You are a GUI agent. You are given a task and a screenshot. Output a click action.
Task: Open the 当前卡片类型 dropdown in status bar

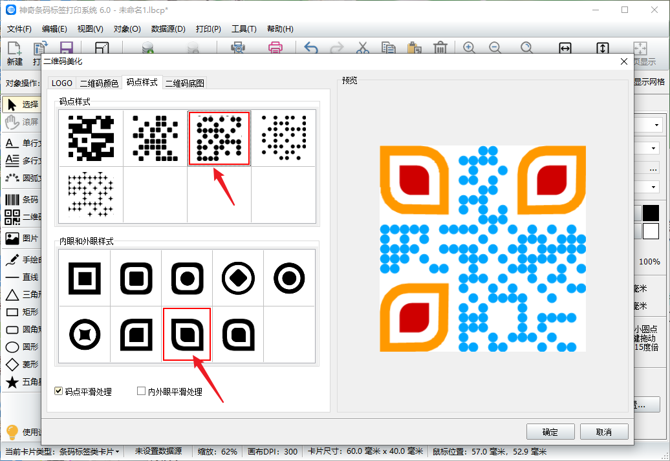(116, 451)
